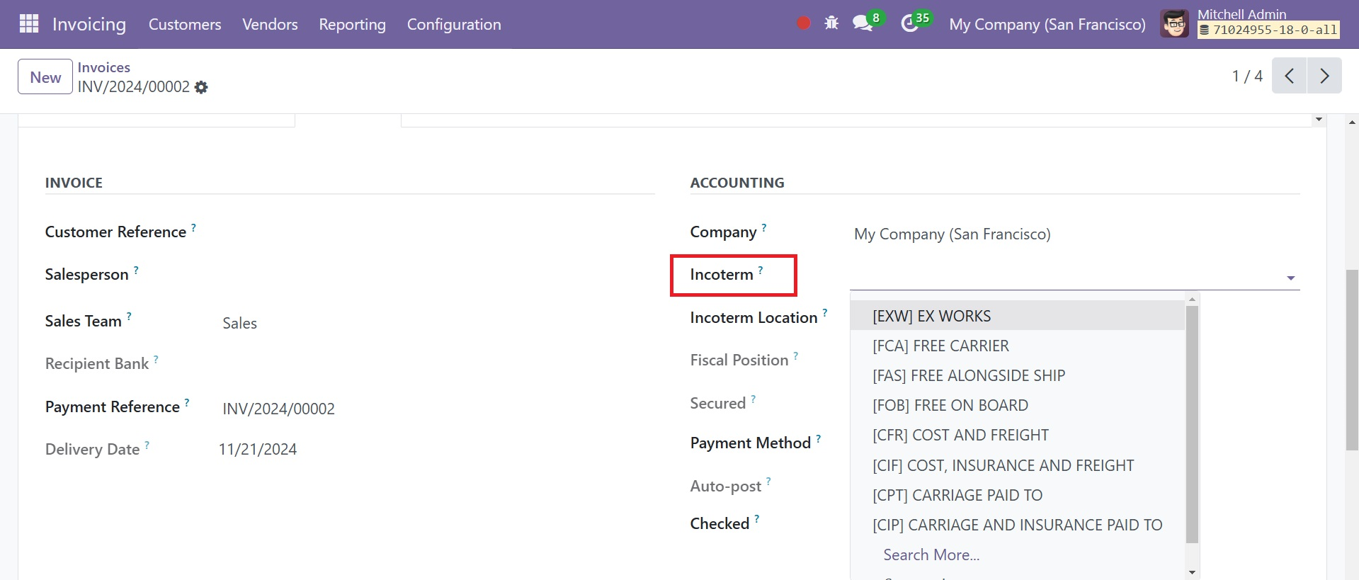Open the conversations chat icon
The height and width of the screenshot is (580, 1359).
(x=863, y=23)
